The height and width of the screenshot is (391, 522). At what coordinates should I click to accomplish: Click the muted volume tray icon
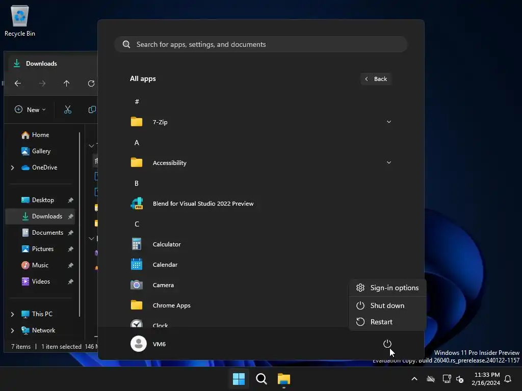[460, 379]
